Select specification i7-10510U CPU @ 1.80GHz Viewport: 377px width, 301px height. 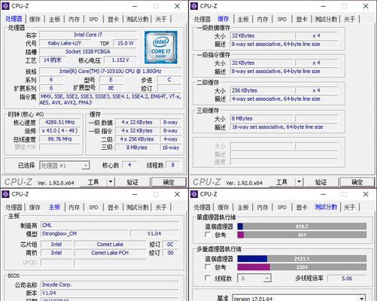(x=111, y=71)
